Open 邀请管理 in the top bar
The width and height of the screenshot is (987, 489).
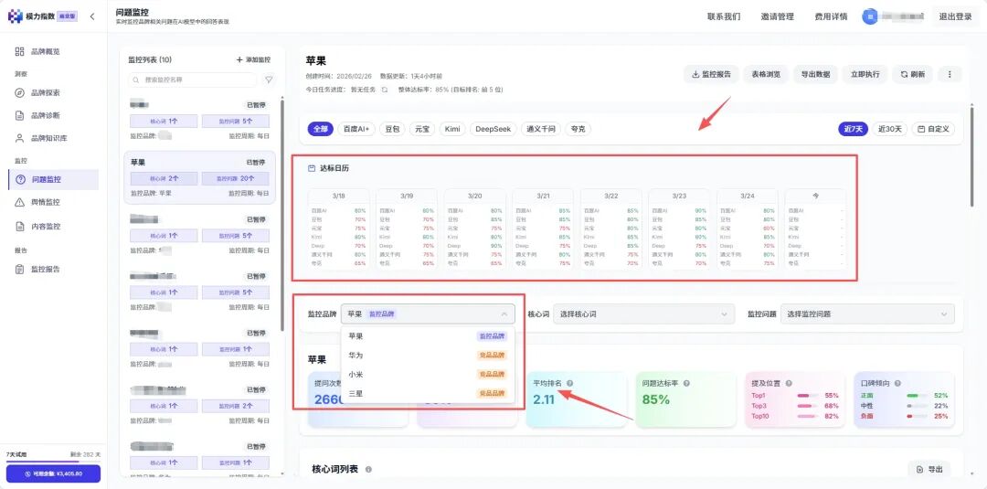(777, 17)
